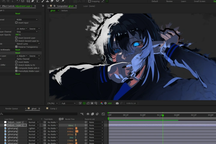
Task: Uncheck Composite Matte with Original
Action: (x=16, y=68)
